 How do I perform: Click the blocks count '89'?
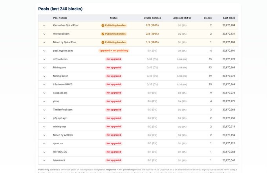210,59
